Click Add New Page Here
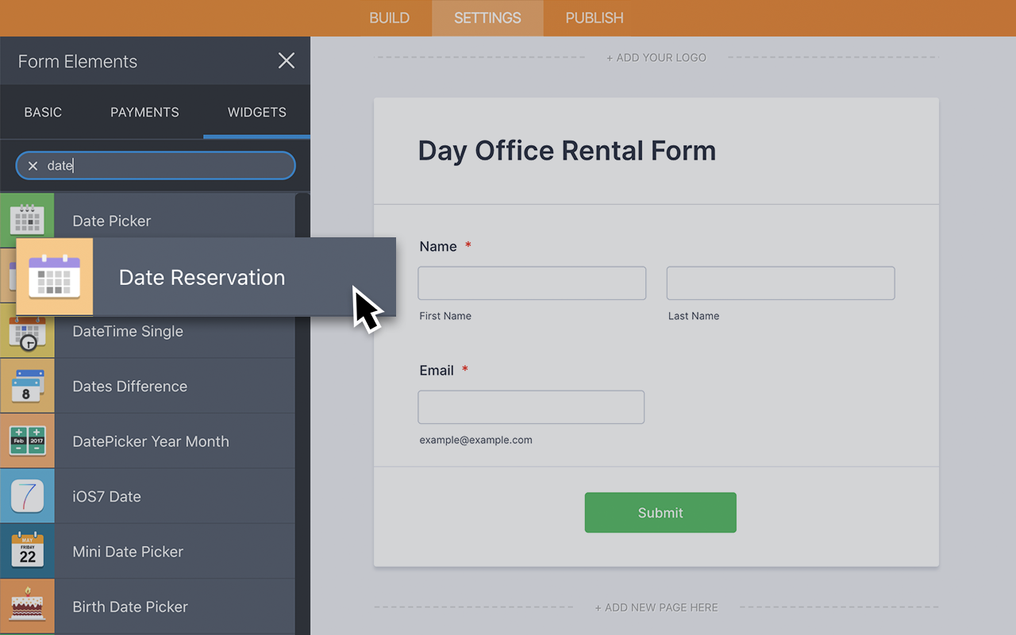This screenshot has height=635, width=1016. point(656,606)
